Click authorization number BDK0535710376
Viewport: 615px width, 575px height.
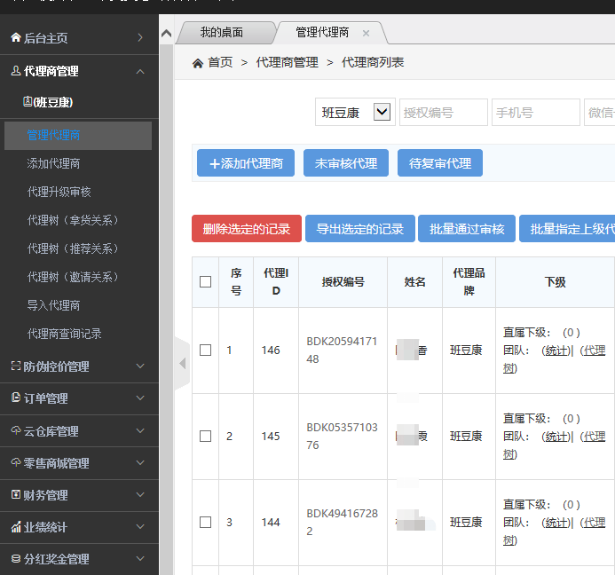[342, 436]
